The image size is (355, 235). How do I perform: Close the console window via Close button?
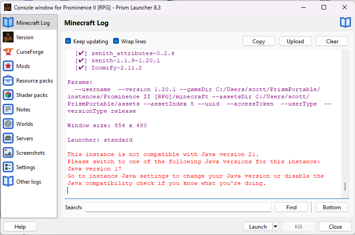click(x=335, y=226)
